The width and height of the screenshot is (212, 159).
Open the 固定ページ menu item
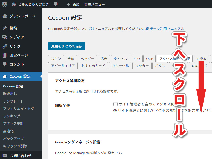click(21, 55)
